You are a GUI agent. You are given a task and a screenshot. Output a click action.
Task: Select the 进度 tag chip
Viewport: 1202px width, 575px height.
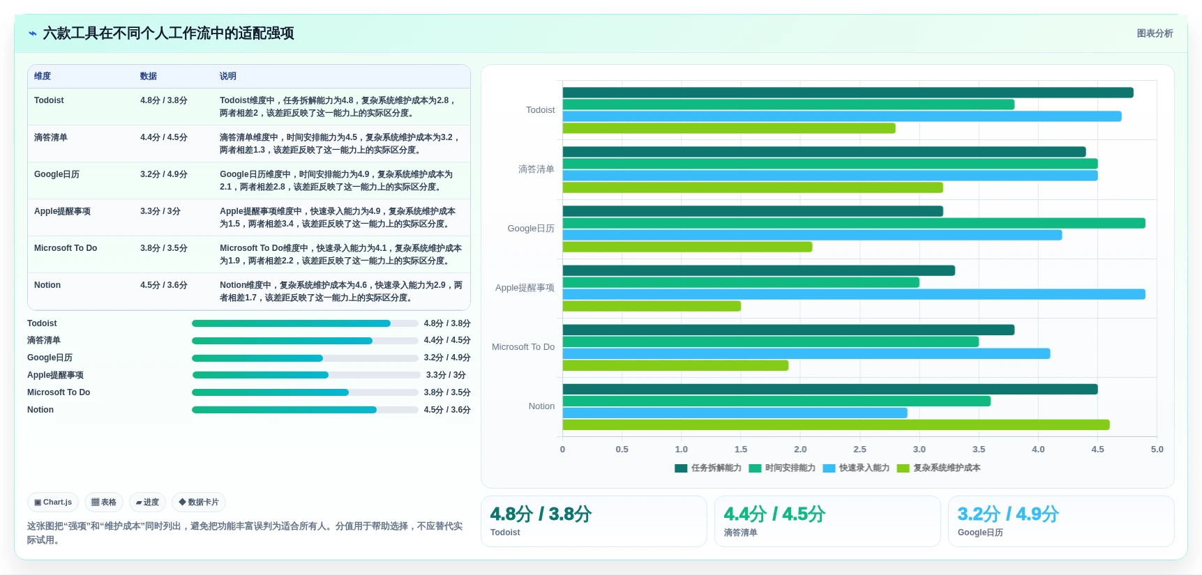tap(147, 502)
